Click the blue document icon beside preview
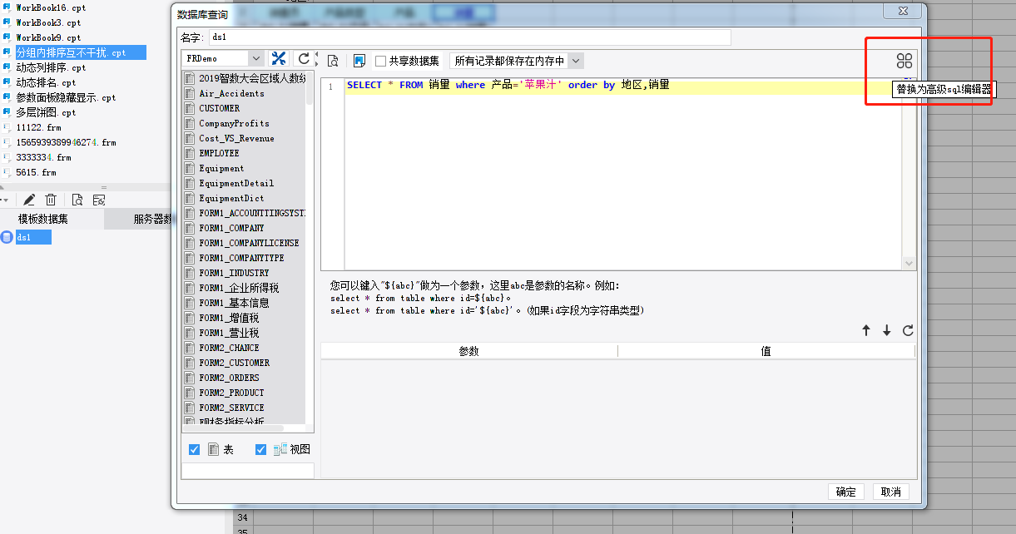 [359, 61]
